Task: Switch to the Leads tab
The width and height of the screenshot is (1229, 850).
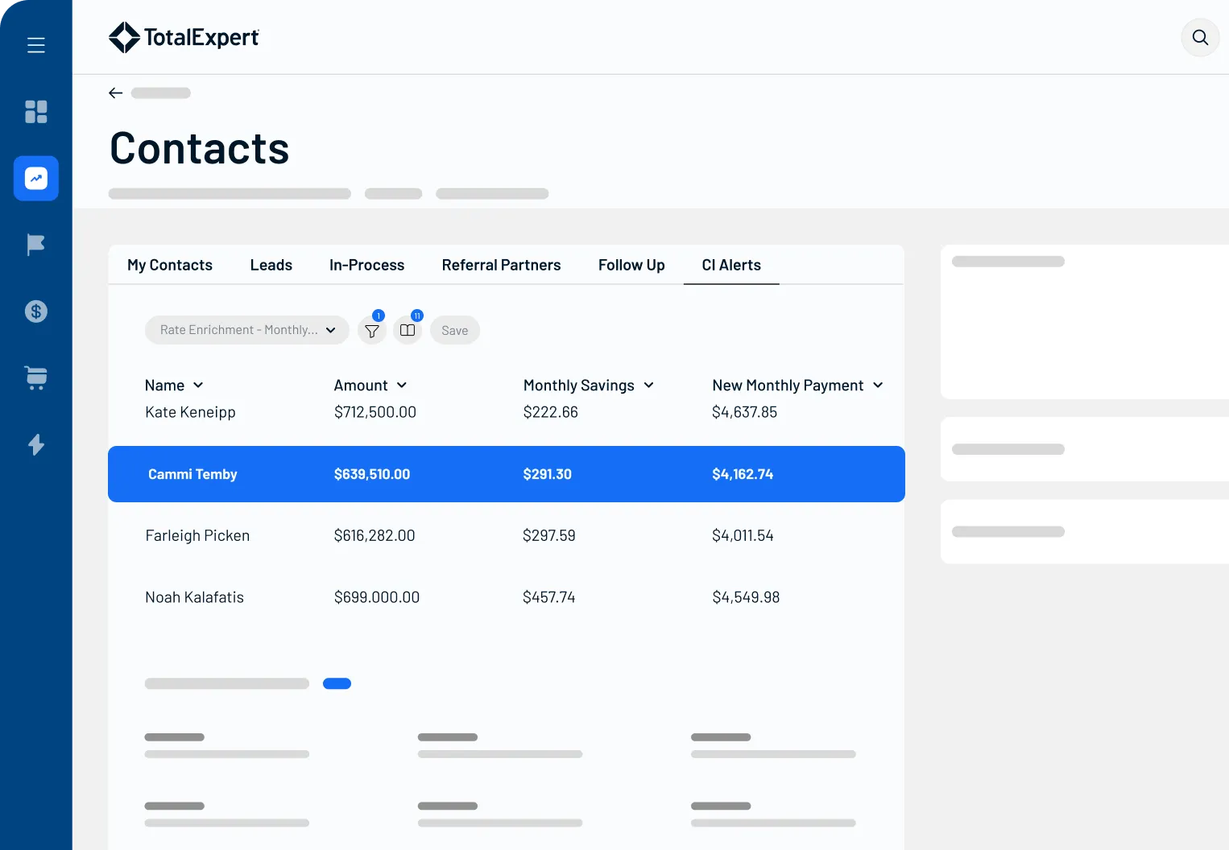Action: pyautogui.click(x=271, y=265)
